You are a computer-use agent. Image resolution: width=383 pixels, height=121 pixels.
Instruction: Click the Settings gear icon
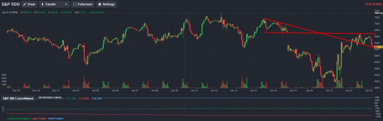click(x=100, y=4)
